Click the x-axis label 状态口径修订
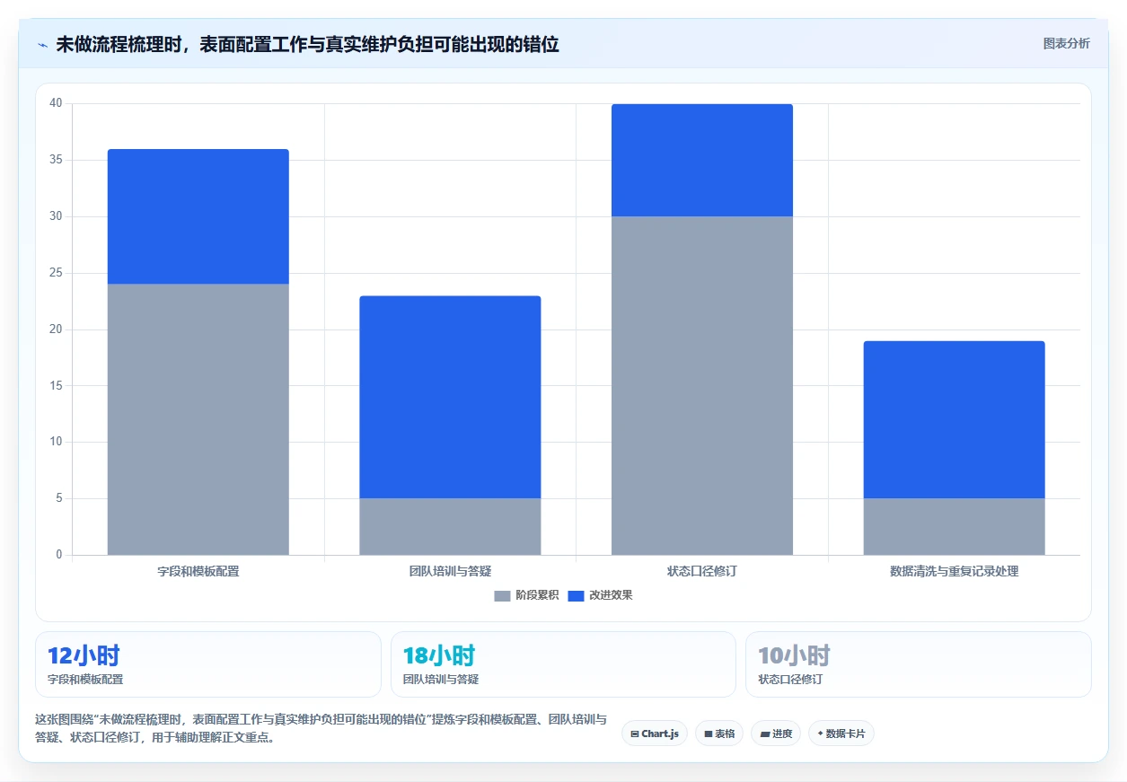 pos(702,571)
